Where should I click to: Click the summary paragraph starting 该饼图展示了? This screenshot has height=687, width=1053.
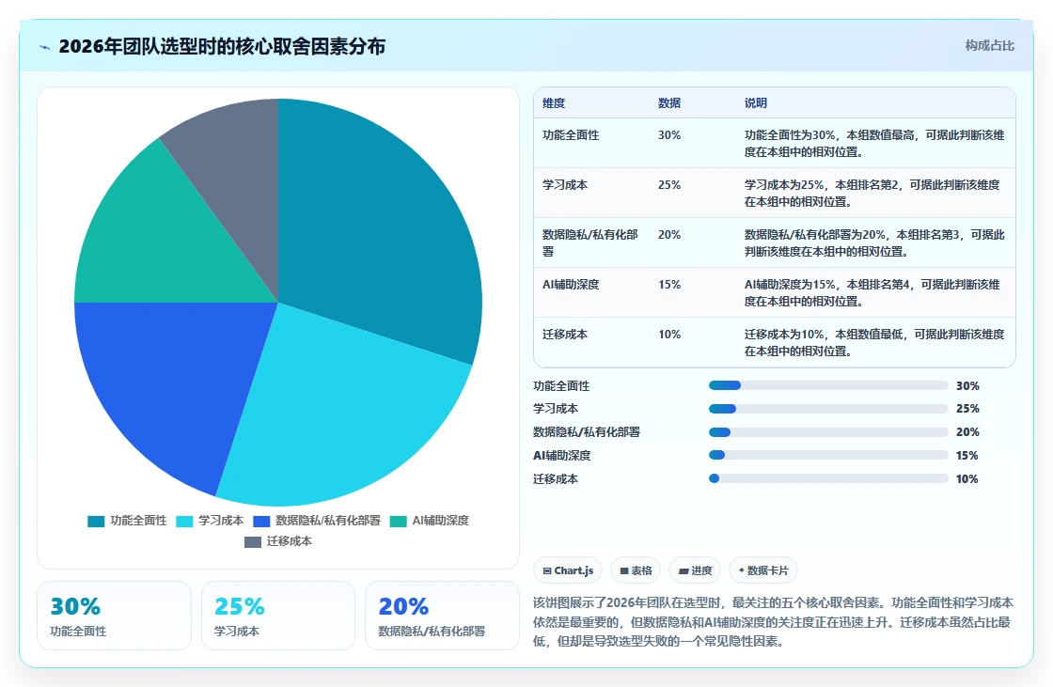(x=773, y=622)
